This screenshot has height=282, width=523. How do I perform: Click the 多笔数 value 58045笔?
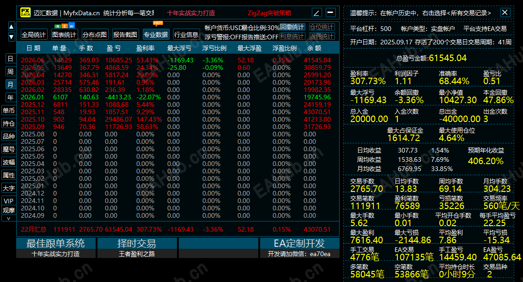[x=367, y=274]
